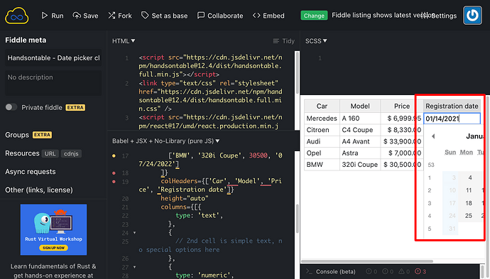The height and width of the screenshot is (279, 490).
Task: Click the Price column header
Action: (401, 106)
